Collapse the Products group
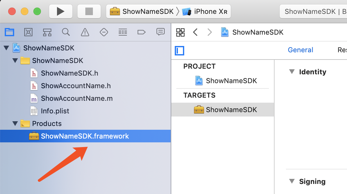This screenshot has width=347, height=194. (15, 123)
